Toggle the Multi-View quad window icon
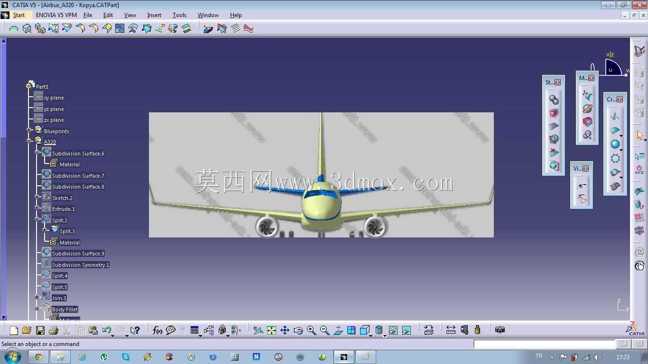Viewport: 648px width, 364px height. coord(351,330)
